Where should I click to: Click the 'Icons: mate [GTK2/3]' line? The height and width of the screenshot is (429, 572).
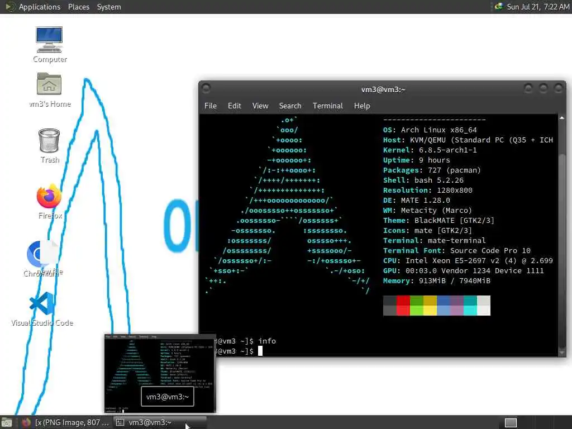coord(427,231)
